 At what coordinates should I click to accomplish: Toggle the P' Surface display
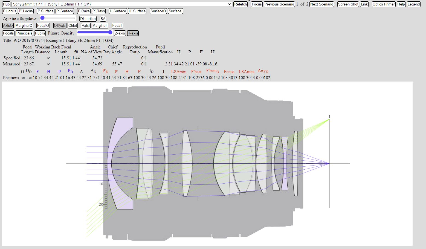click(65, 11)
